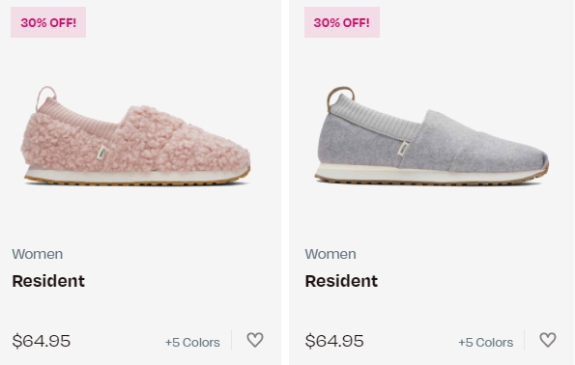Expand +5 Colors on the pink shoe card
The image size is (575, 365).
tap(192, 342)
